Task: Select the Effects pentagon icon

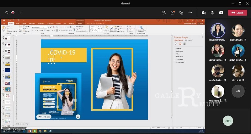Action: (180, 44)
